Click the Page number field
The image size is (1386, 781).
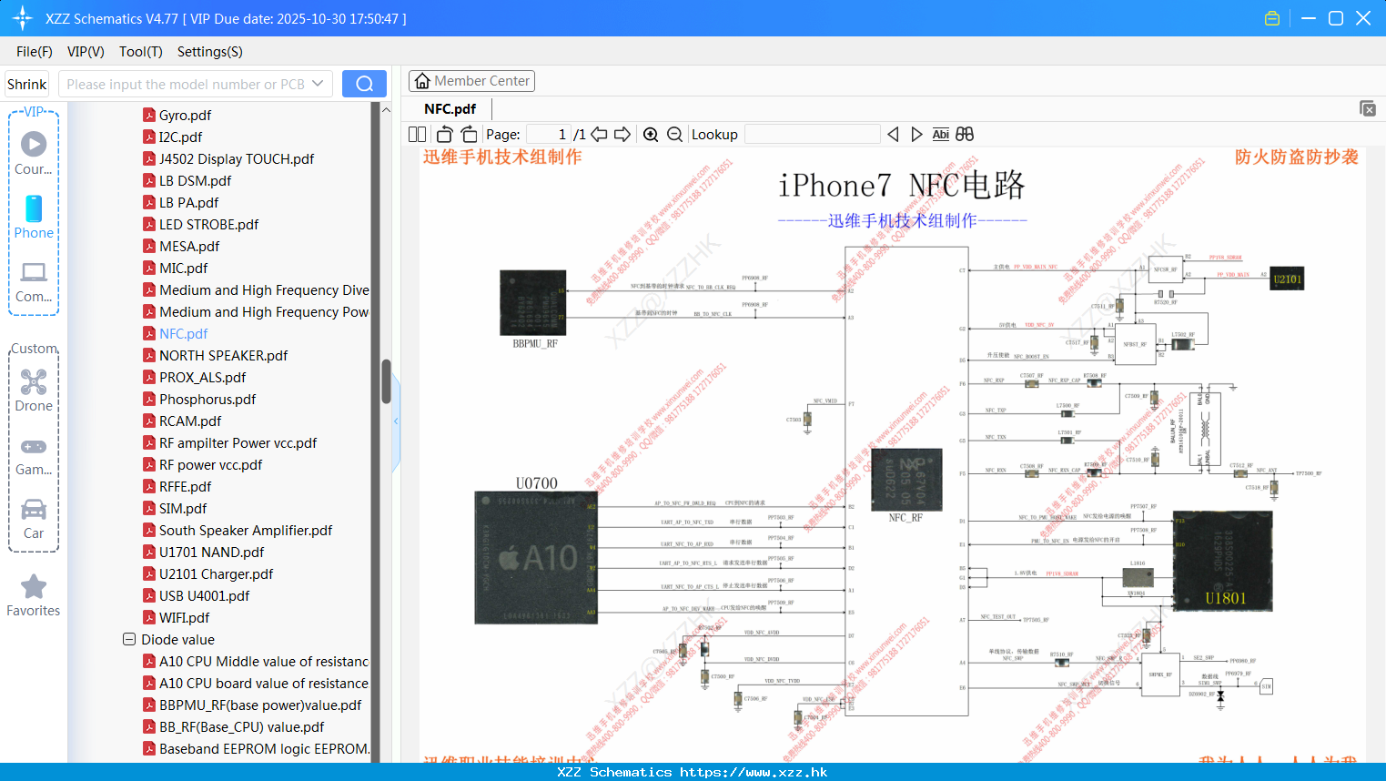pyautogui.click(x=549, y=134)
